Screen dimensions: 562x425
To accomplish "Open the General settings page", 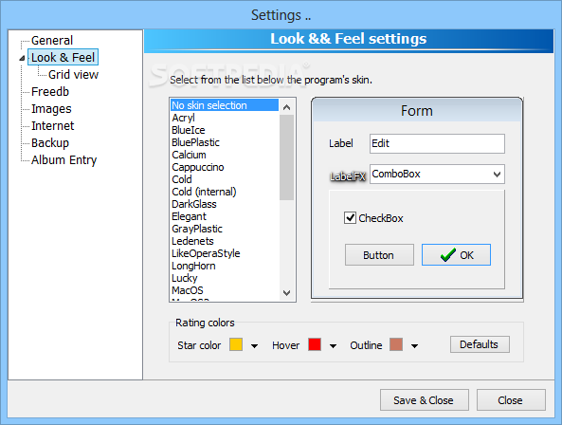I will [52, 40].
